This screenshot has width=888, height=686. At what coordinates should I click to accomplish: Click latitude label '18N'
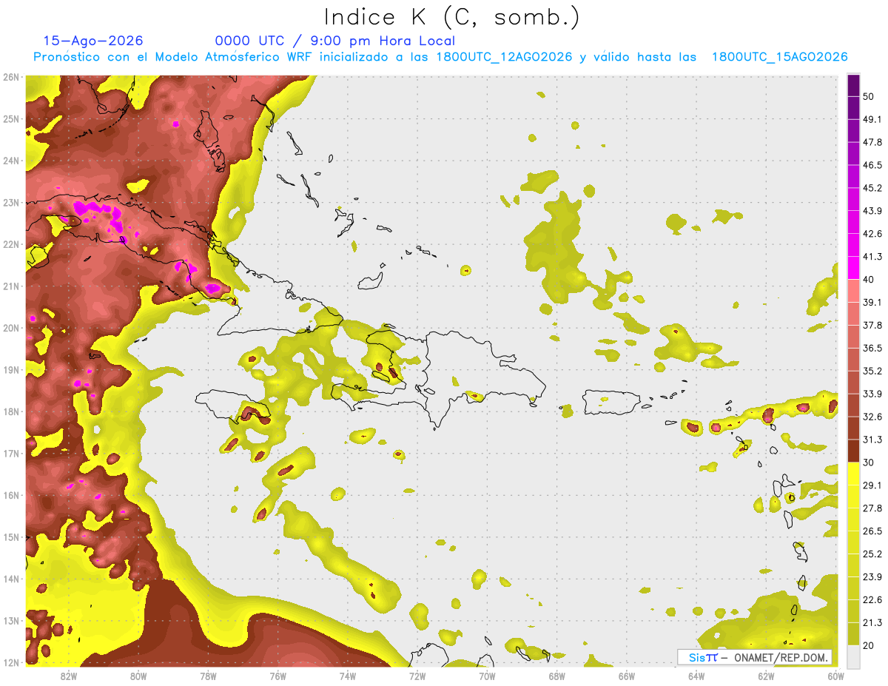pyautogui.click(x=11, y=411)
